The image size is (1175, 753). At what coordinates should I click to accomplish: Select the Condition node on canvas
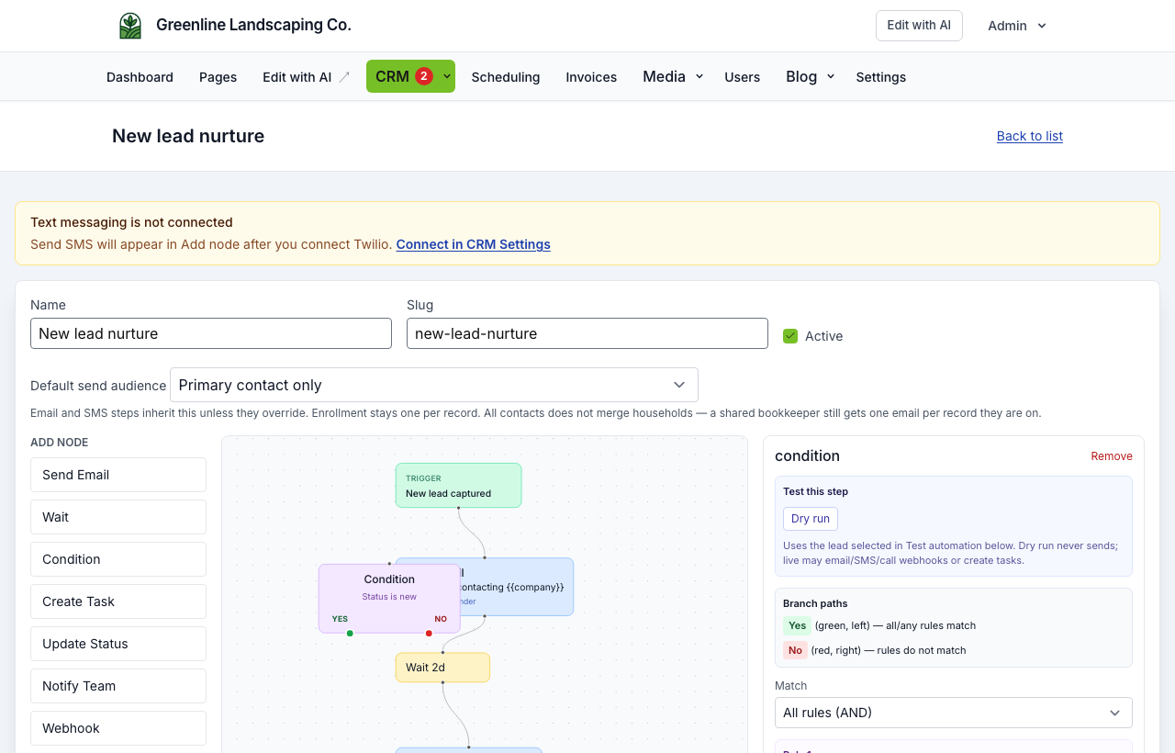tap(389, 598)
